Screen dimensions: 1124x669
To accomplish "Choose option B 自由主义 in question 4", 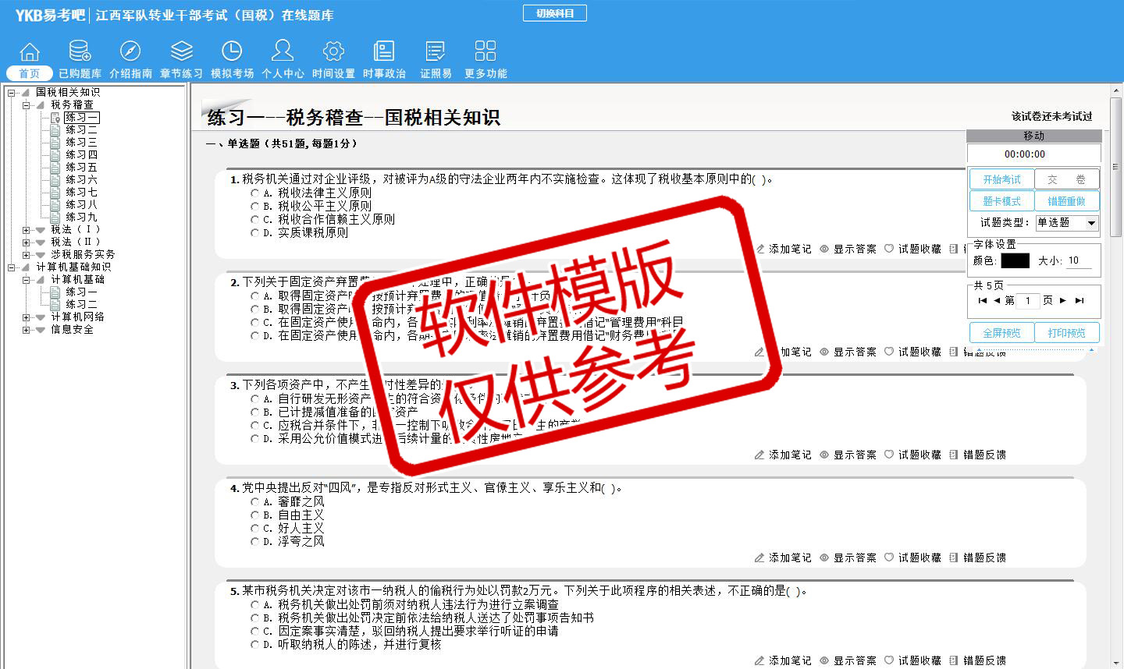I will pos(254,515).
